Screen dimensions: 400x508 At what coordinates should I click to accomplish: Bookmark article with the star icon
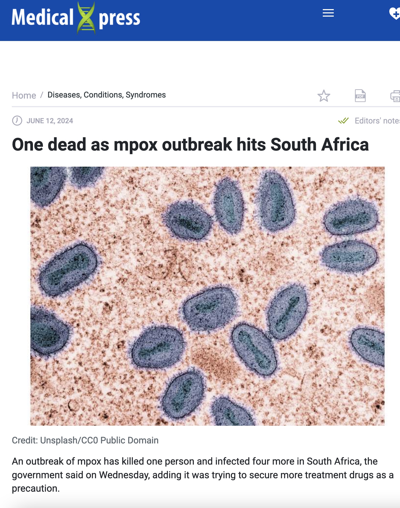click(x=324, y=96)
